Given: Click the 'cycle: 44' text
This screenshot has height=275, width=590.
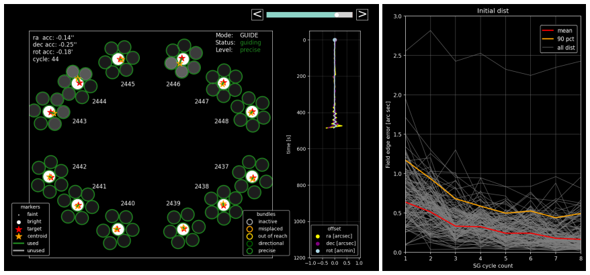Looking at the screenshot, I should pyautogui.click(x=46, y=59).
